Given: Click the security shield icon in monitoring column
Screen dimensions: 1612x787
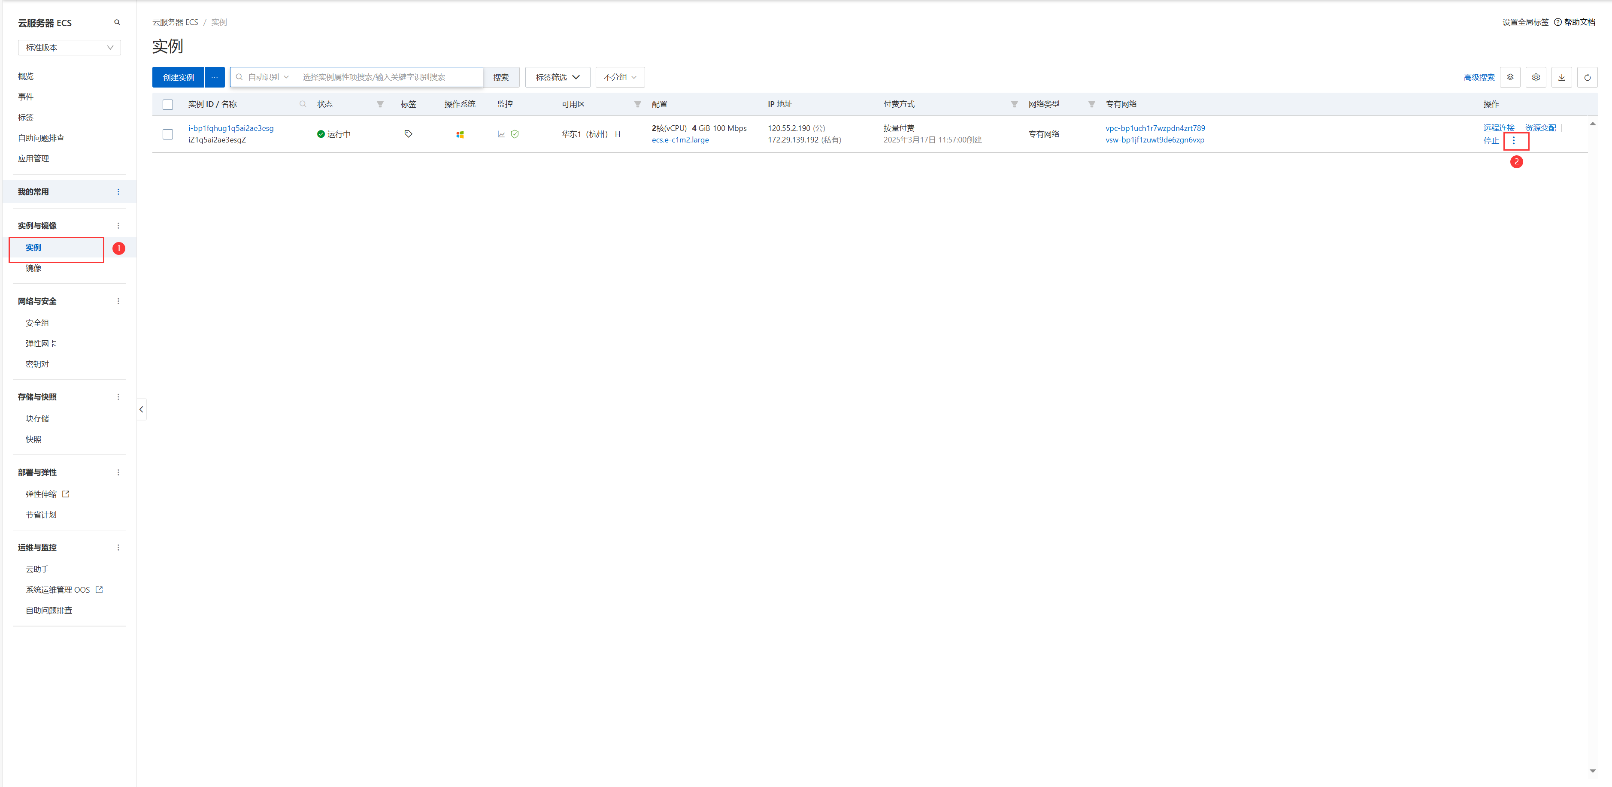Looking at the screenshot, I should pos(515,134).
